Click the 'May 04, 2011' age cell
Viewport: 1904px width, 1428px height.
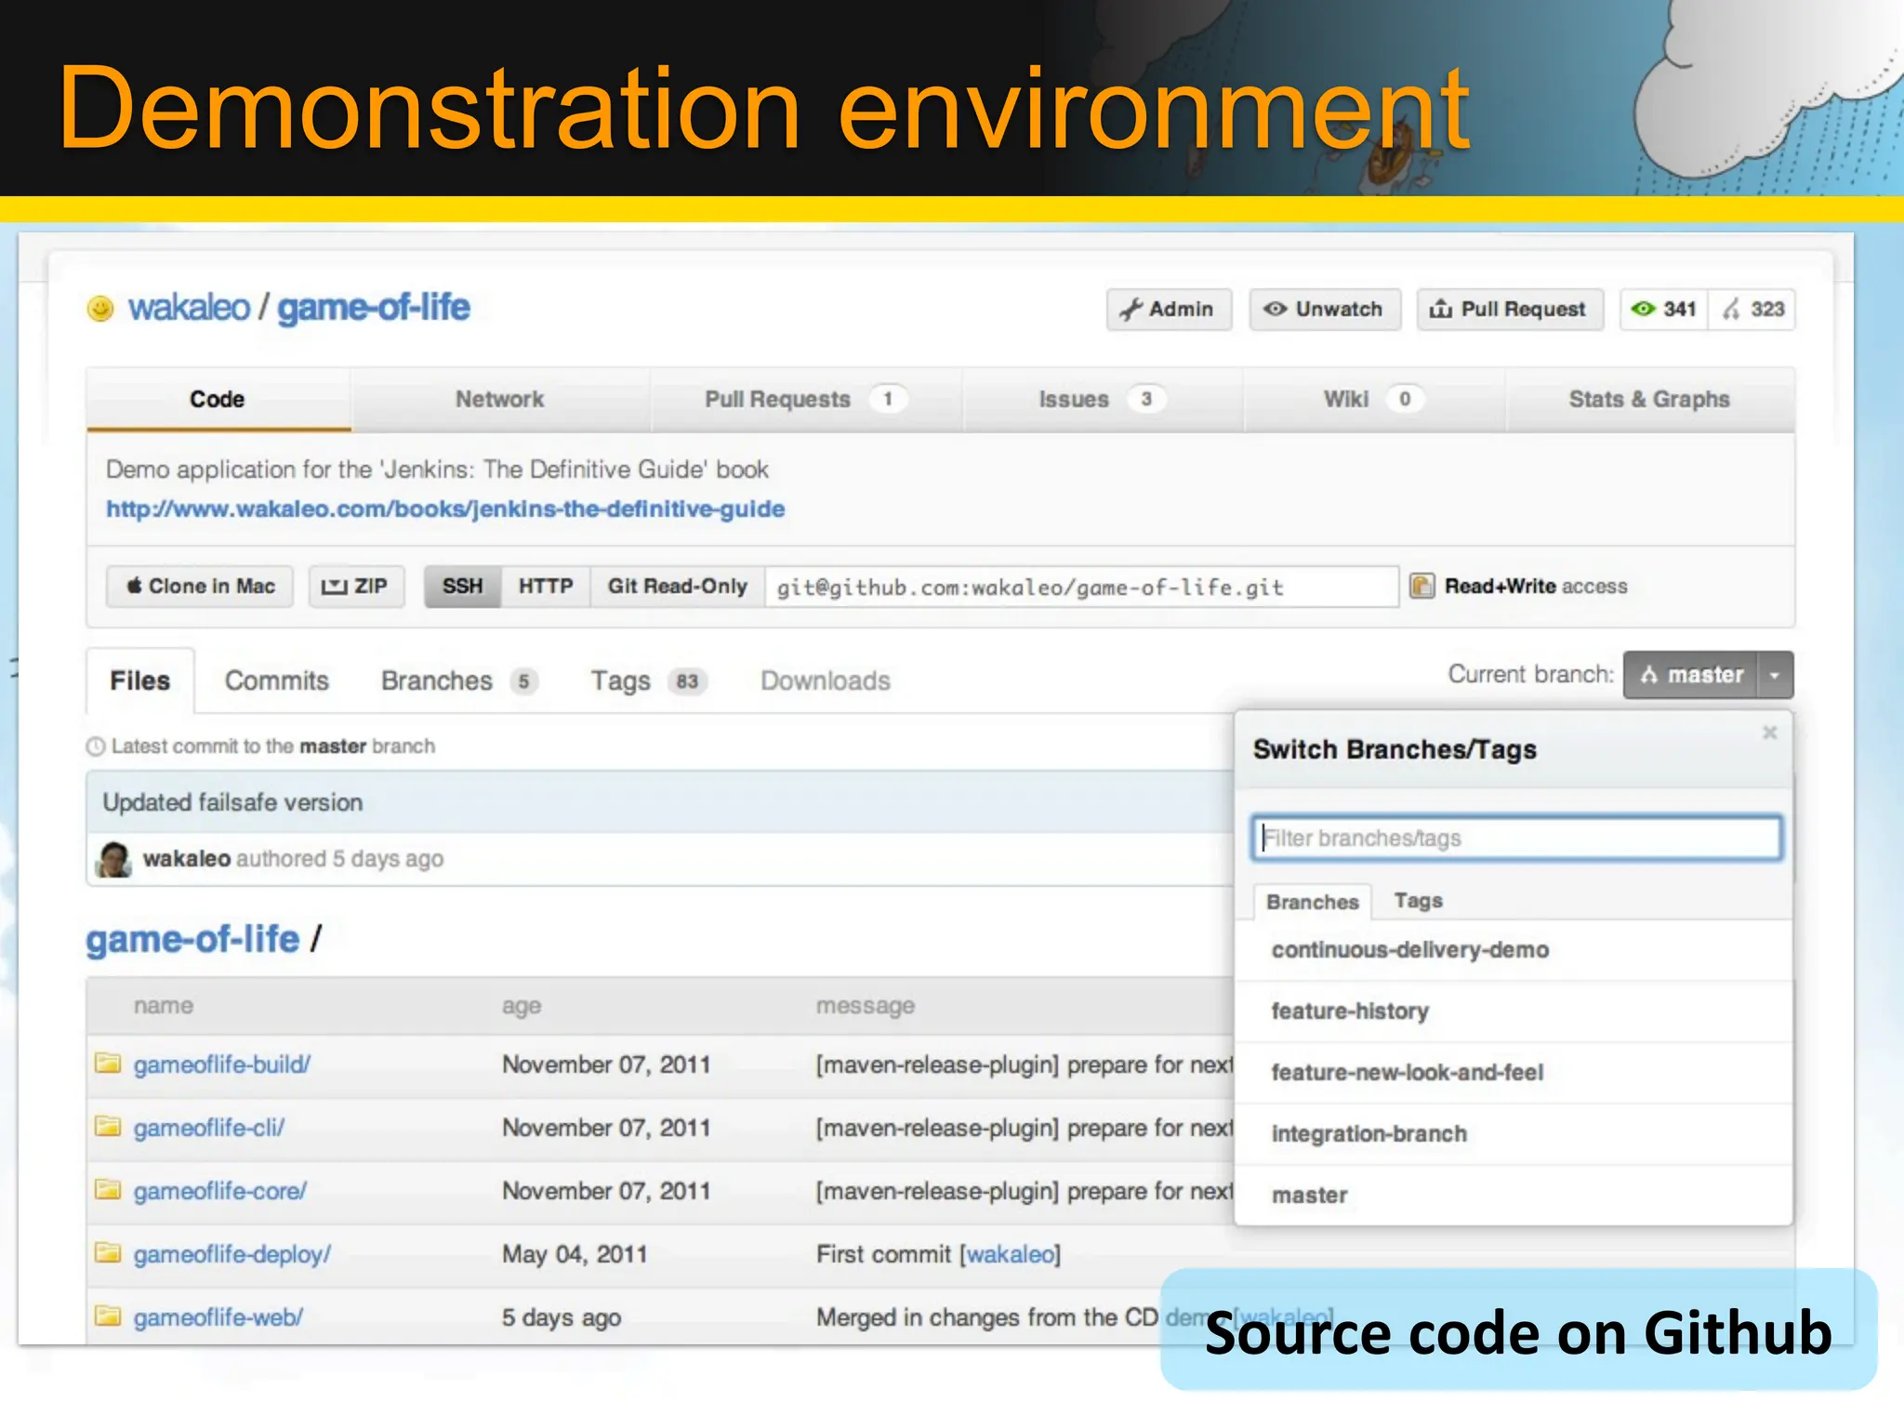tap(575, 1254)
